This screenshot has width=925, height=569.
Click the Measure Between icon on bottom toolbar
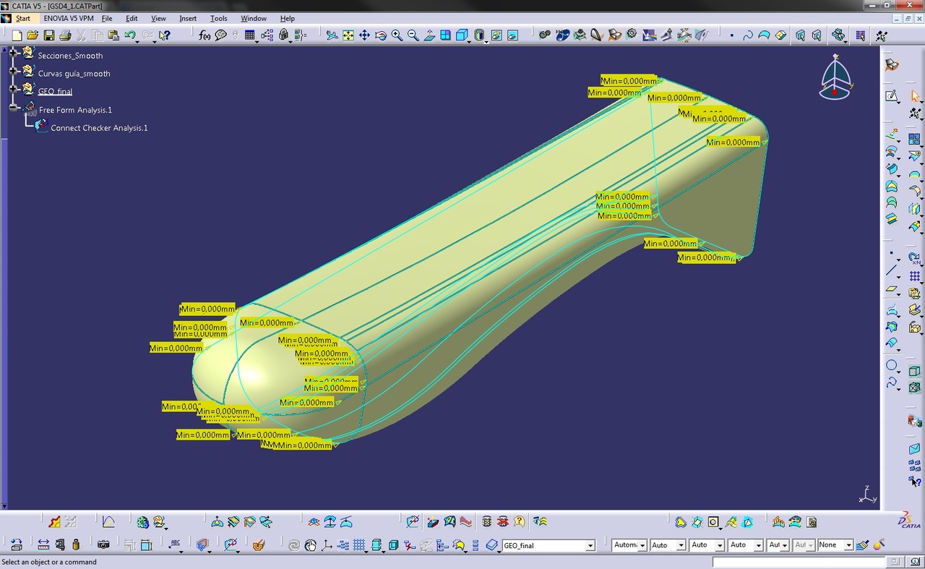point(43,544)
